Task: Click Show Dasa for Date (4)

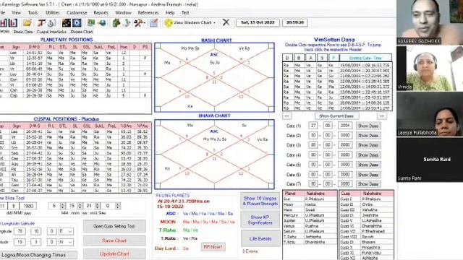Action: 368,155
